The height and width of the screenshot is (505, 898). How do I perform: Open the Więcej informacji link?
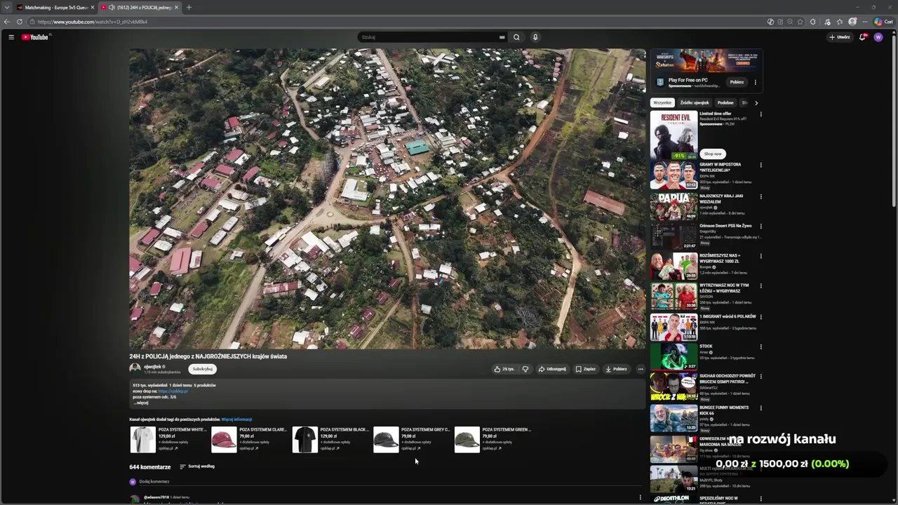[236, 419]
